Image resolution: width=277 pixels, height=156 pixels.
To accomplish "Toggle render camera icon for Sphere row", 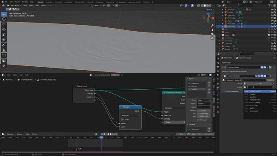I will [x=274, y=49].
